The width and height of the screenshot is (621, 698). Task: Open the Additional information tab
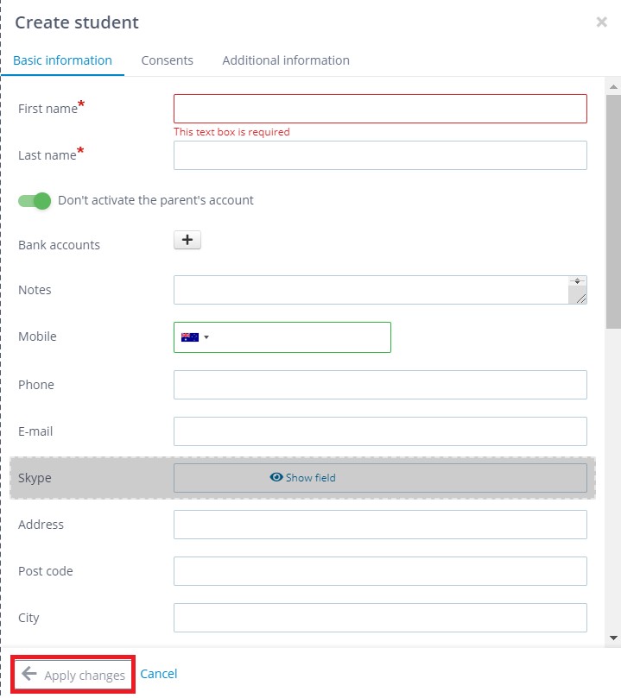click(286, 60)
